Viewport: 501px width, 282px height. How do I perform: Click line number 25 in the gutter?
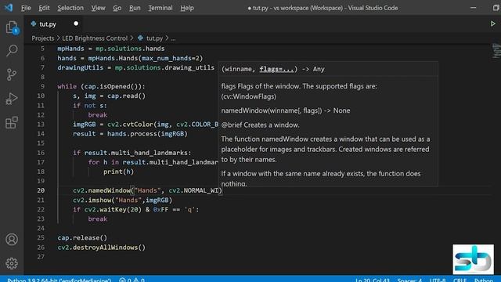pyautogui.click(x=41, y=237)
